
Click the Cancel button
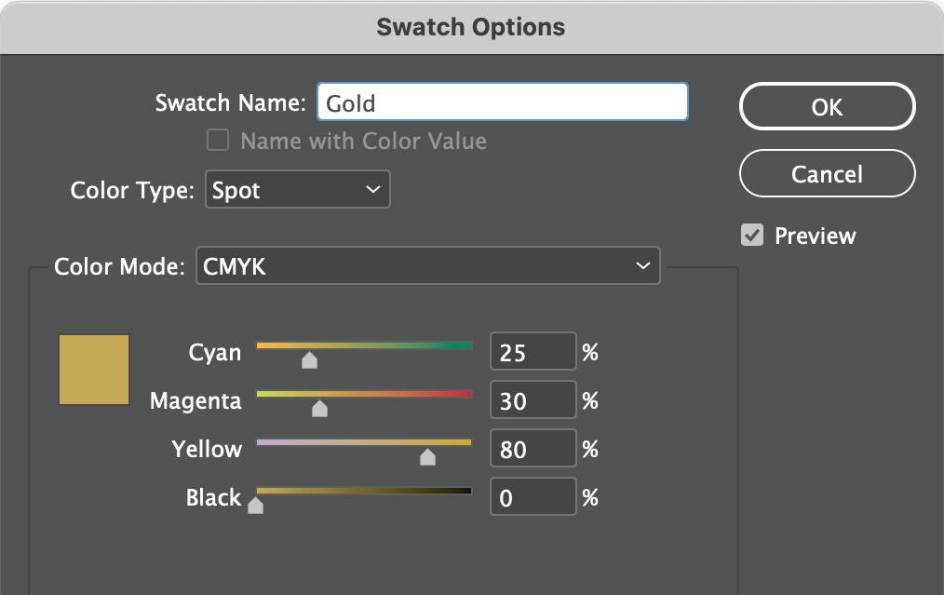[827, 174]
